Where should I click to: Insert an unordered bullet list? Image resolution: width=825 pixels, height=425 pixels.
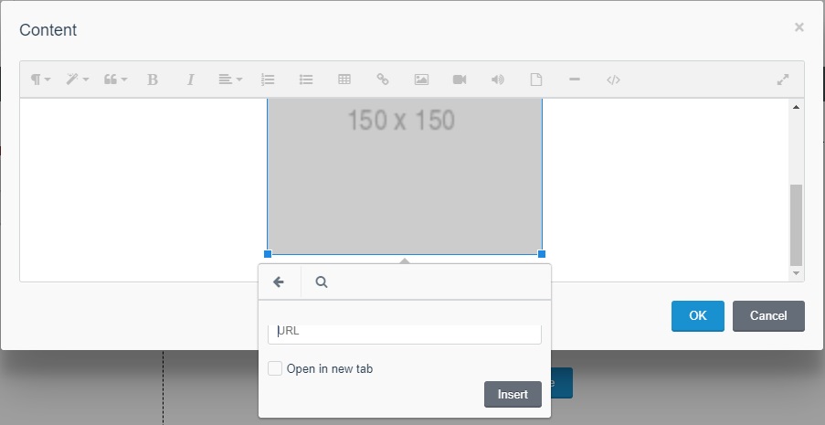tap(306, 80)
